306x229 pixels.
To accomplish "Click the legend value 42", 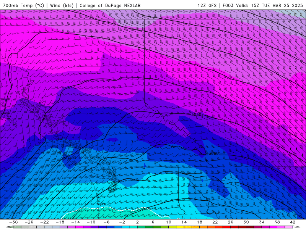I will pos(293,222).
